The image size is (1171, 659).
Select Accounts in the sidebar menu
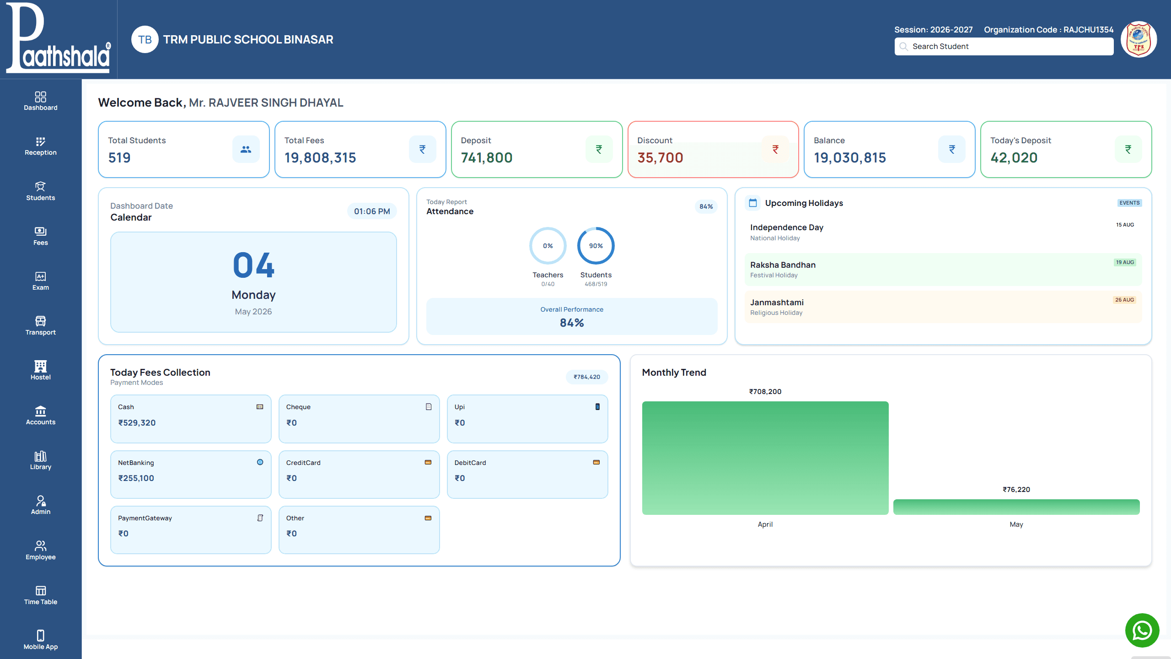40,416
